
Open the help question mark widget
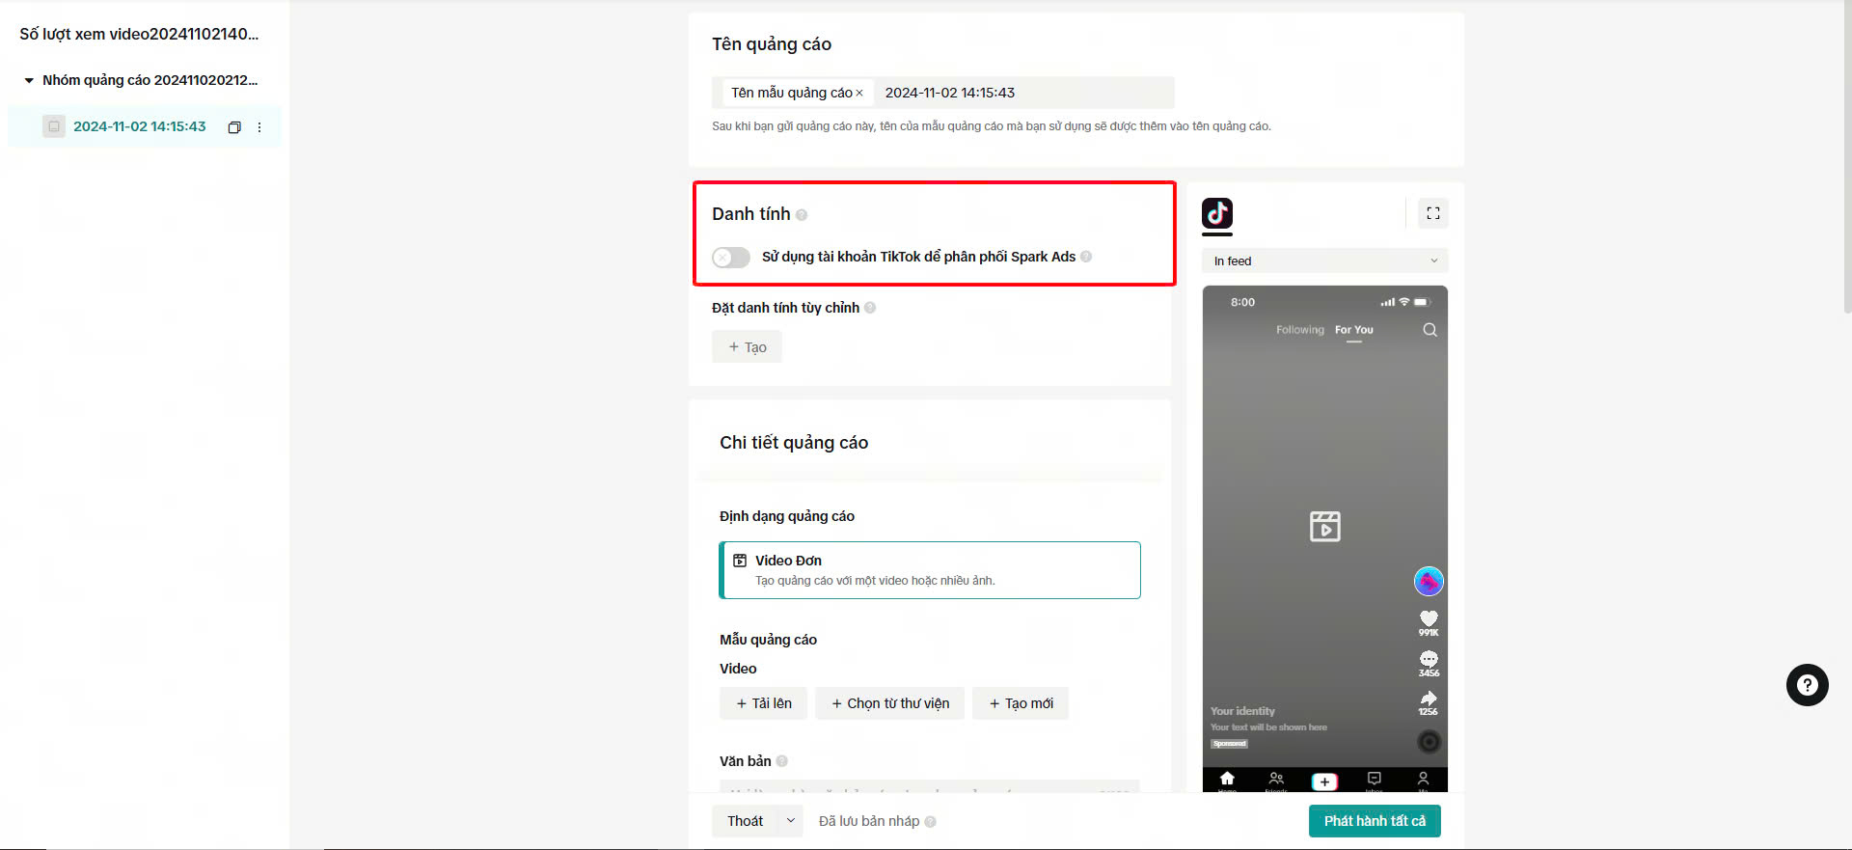tap(1808, 685)
